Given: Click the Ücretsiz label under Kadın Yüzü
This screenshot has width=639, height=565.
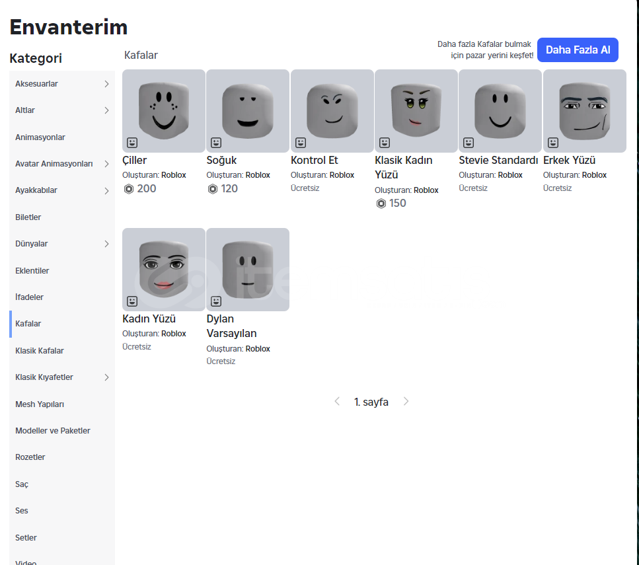Looking at the screenshot, I should pyautogui.click(x=137, y=346).
